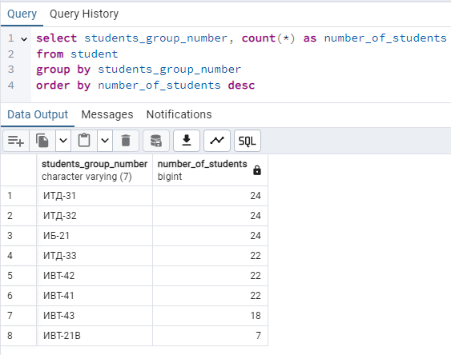Switch to the Query tab
This screenshot has width=451, height=355.
(x=22, y=14)
